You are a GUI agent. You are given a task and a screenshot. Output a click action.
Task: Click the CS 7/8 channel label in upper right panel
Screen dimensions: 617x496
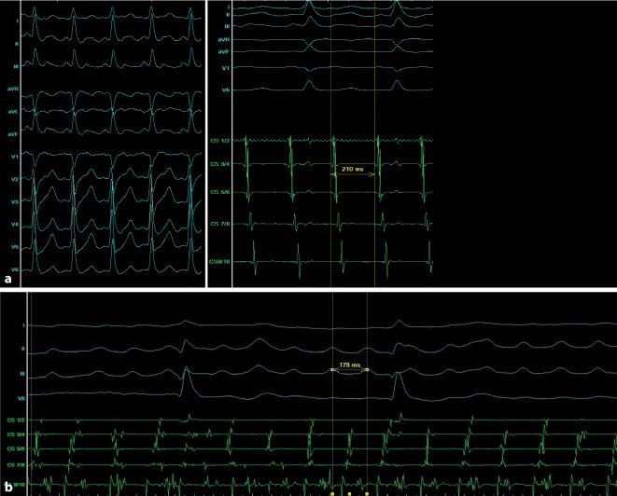pos(222,224)
